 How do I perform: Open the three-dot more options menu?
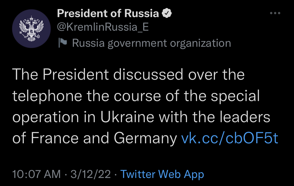tap(275, 13)
